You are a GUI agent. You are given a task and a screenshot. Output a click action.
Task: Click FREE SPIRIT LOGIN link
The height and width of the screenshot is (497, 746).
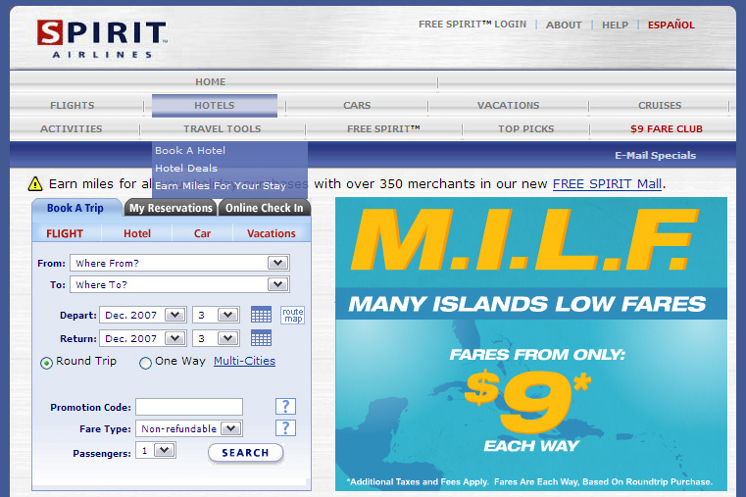472,25
